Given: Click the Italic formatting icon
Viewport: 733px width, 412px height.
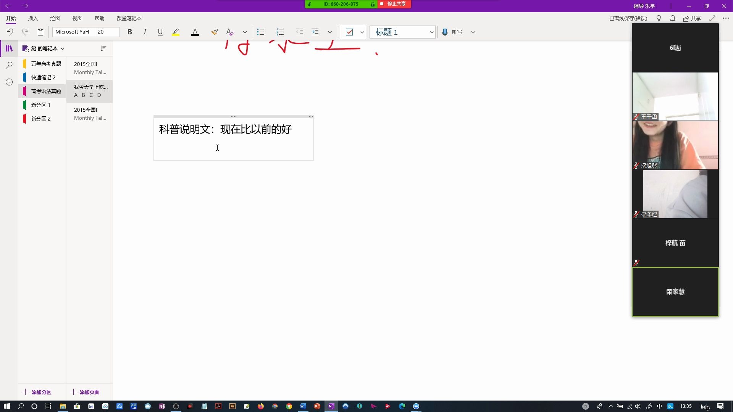Looking at the screenshot, I should [x=145, y=32].
